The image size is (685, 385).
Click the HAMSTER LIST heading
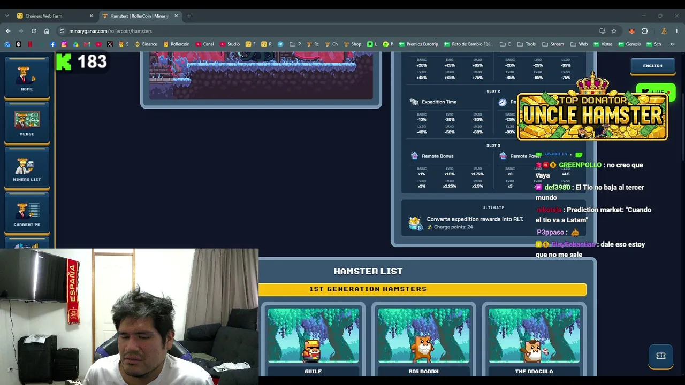pyautogui.click(x=368, y=271)
